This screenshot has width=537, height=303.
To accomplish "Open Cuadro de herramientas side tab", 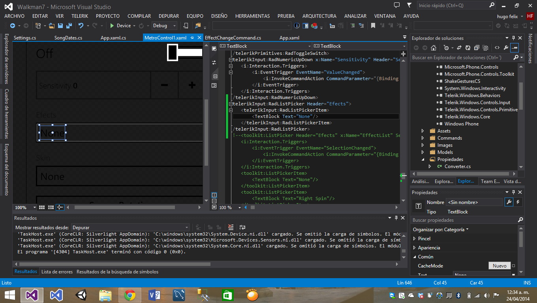I will 7,114.
